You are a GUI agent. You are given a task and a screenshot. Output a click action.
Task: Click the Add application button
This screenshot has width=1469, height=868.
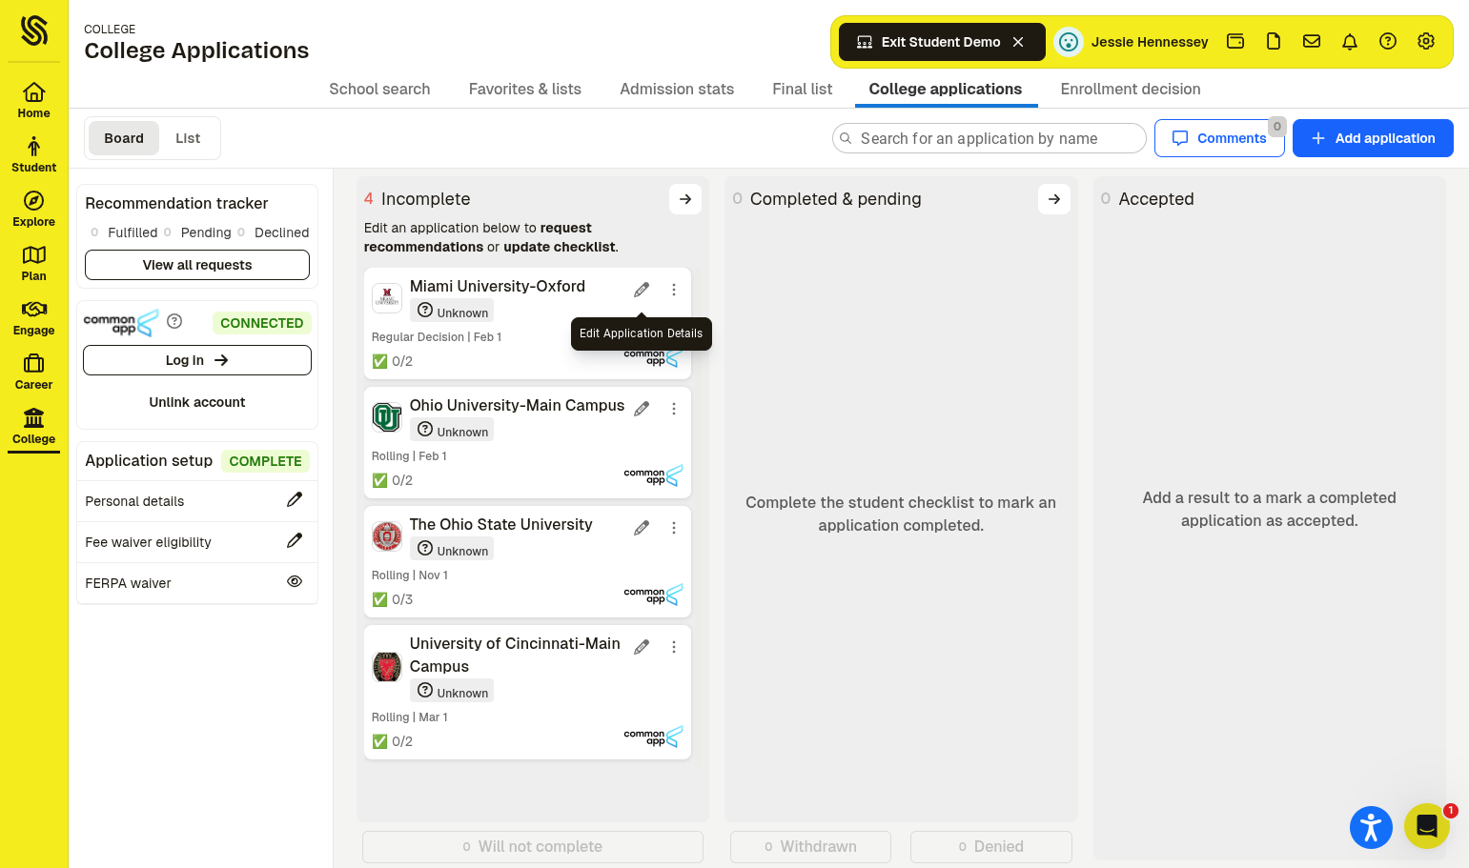pos(1373,138)
